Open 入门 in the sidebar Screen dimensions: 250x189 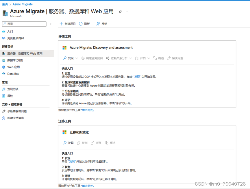[x=10, y=31]
